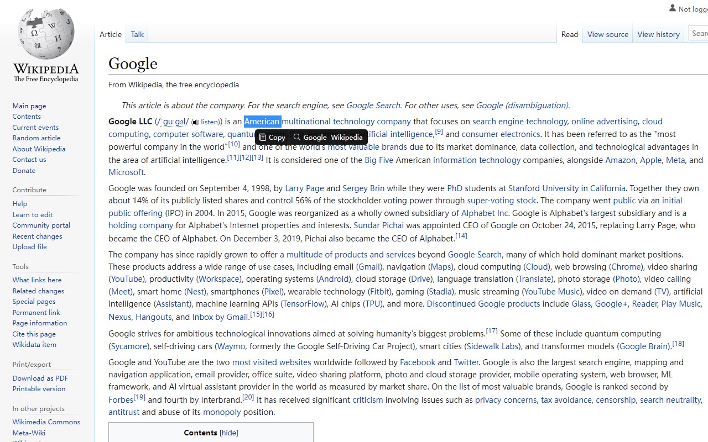Open Related changes tool

pos(38,291)
